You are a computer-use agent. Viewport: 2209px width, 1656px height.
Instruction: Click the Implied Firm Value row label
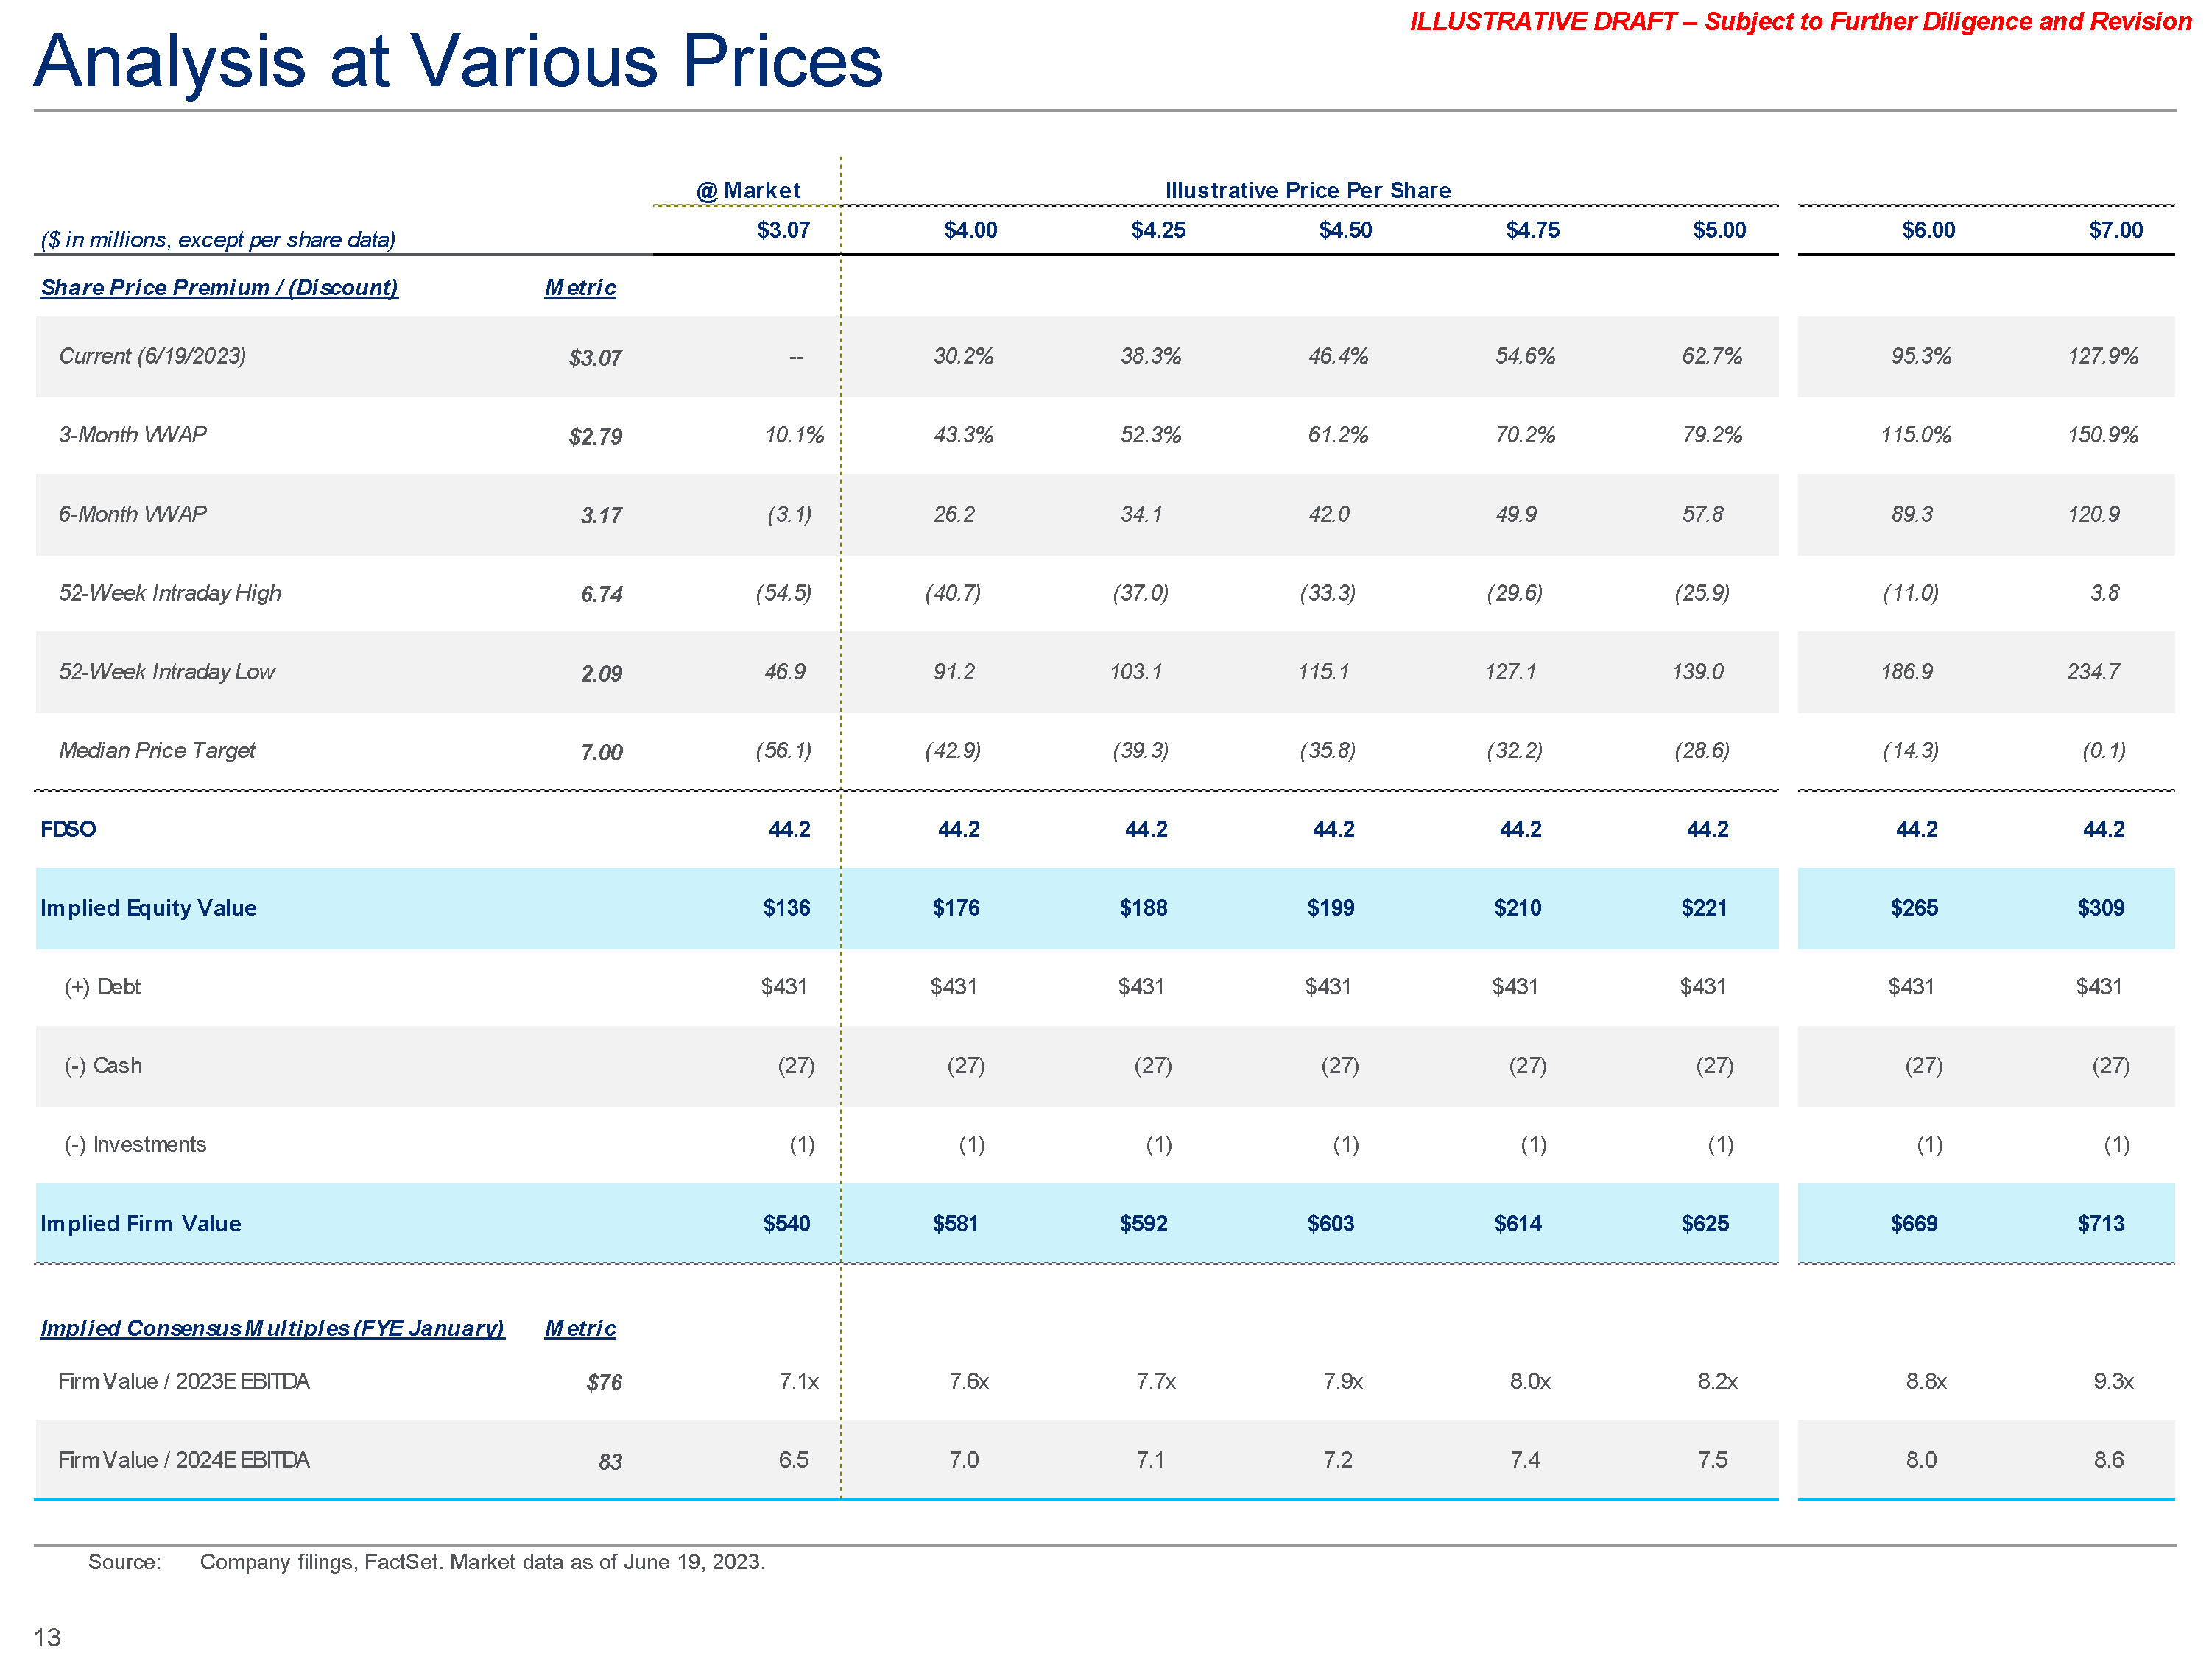140,1222
